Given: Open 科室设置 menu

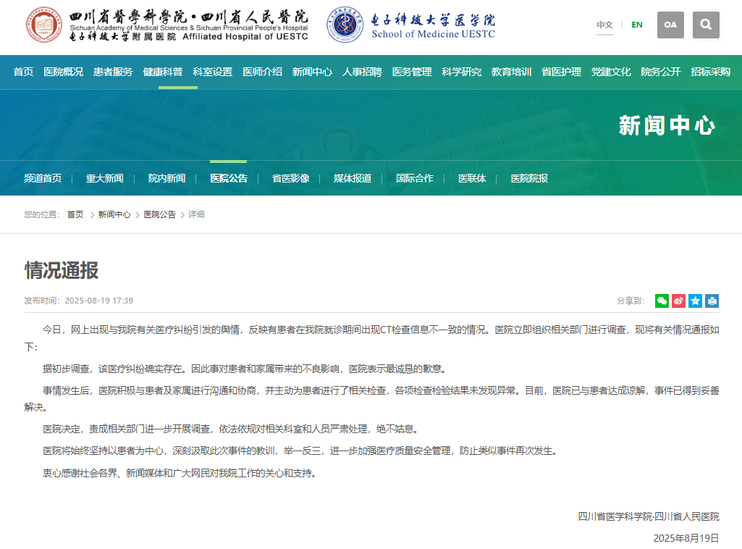Looking at the screenshot, I should 213,72.
